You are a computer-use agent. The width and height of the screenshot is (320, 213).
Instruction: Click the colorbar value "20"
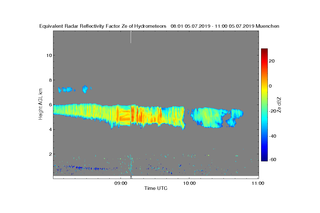coord(272,61)
